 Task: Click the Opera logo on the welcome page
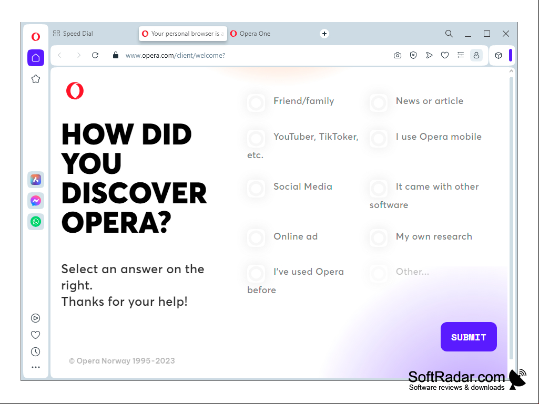tap(75, 91)
